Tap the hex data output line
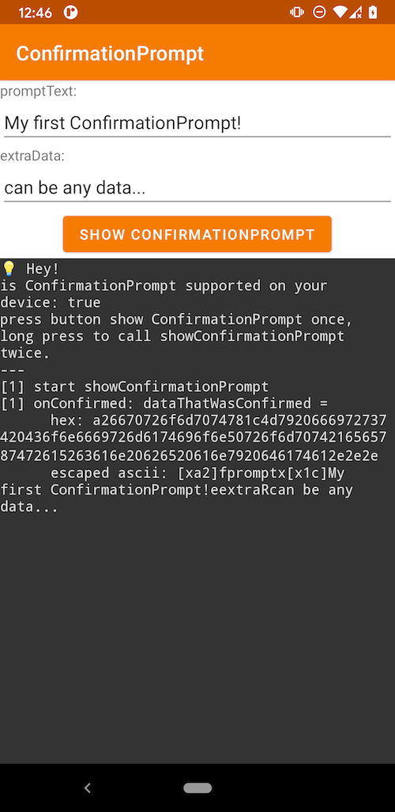The width and height of the screenshot is (395, 812). click(193, 438)
